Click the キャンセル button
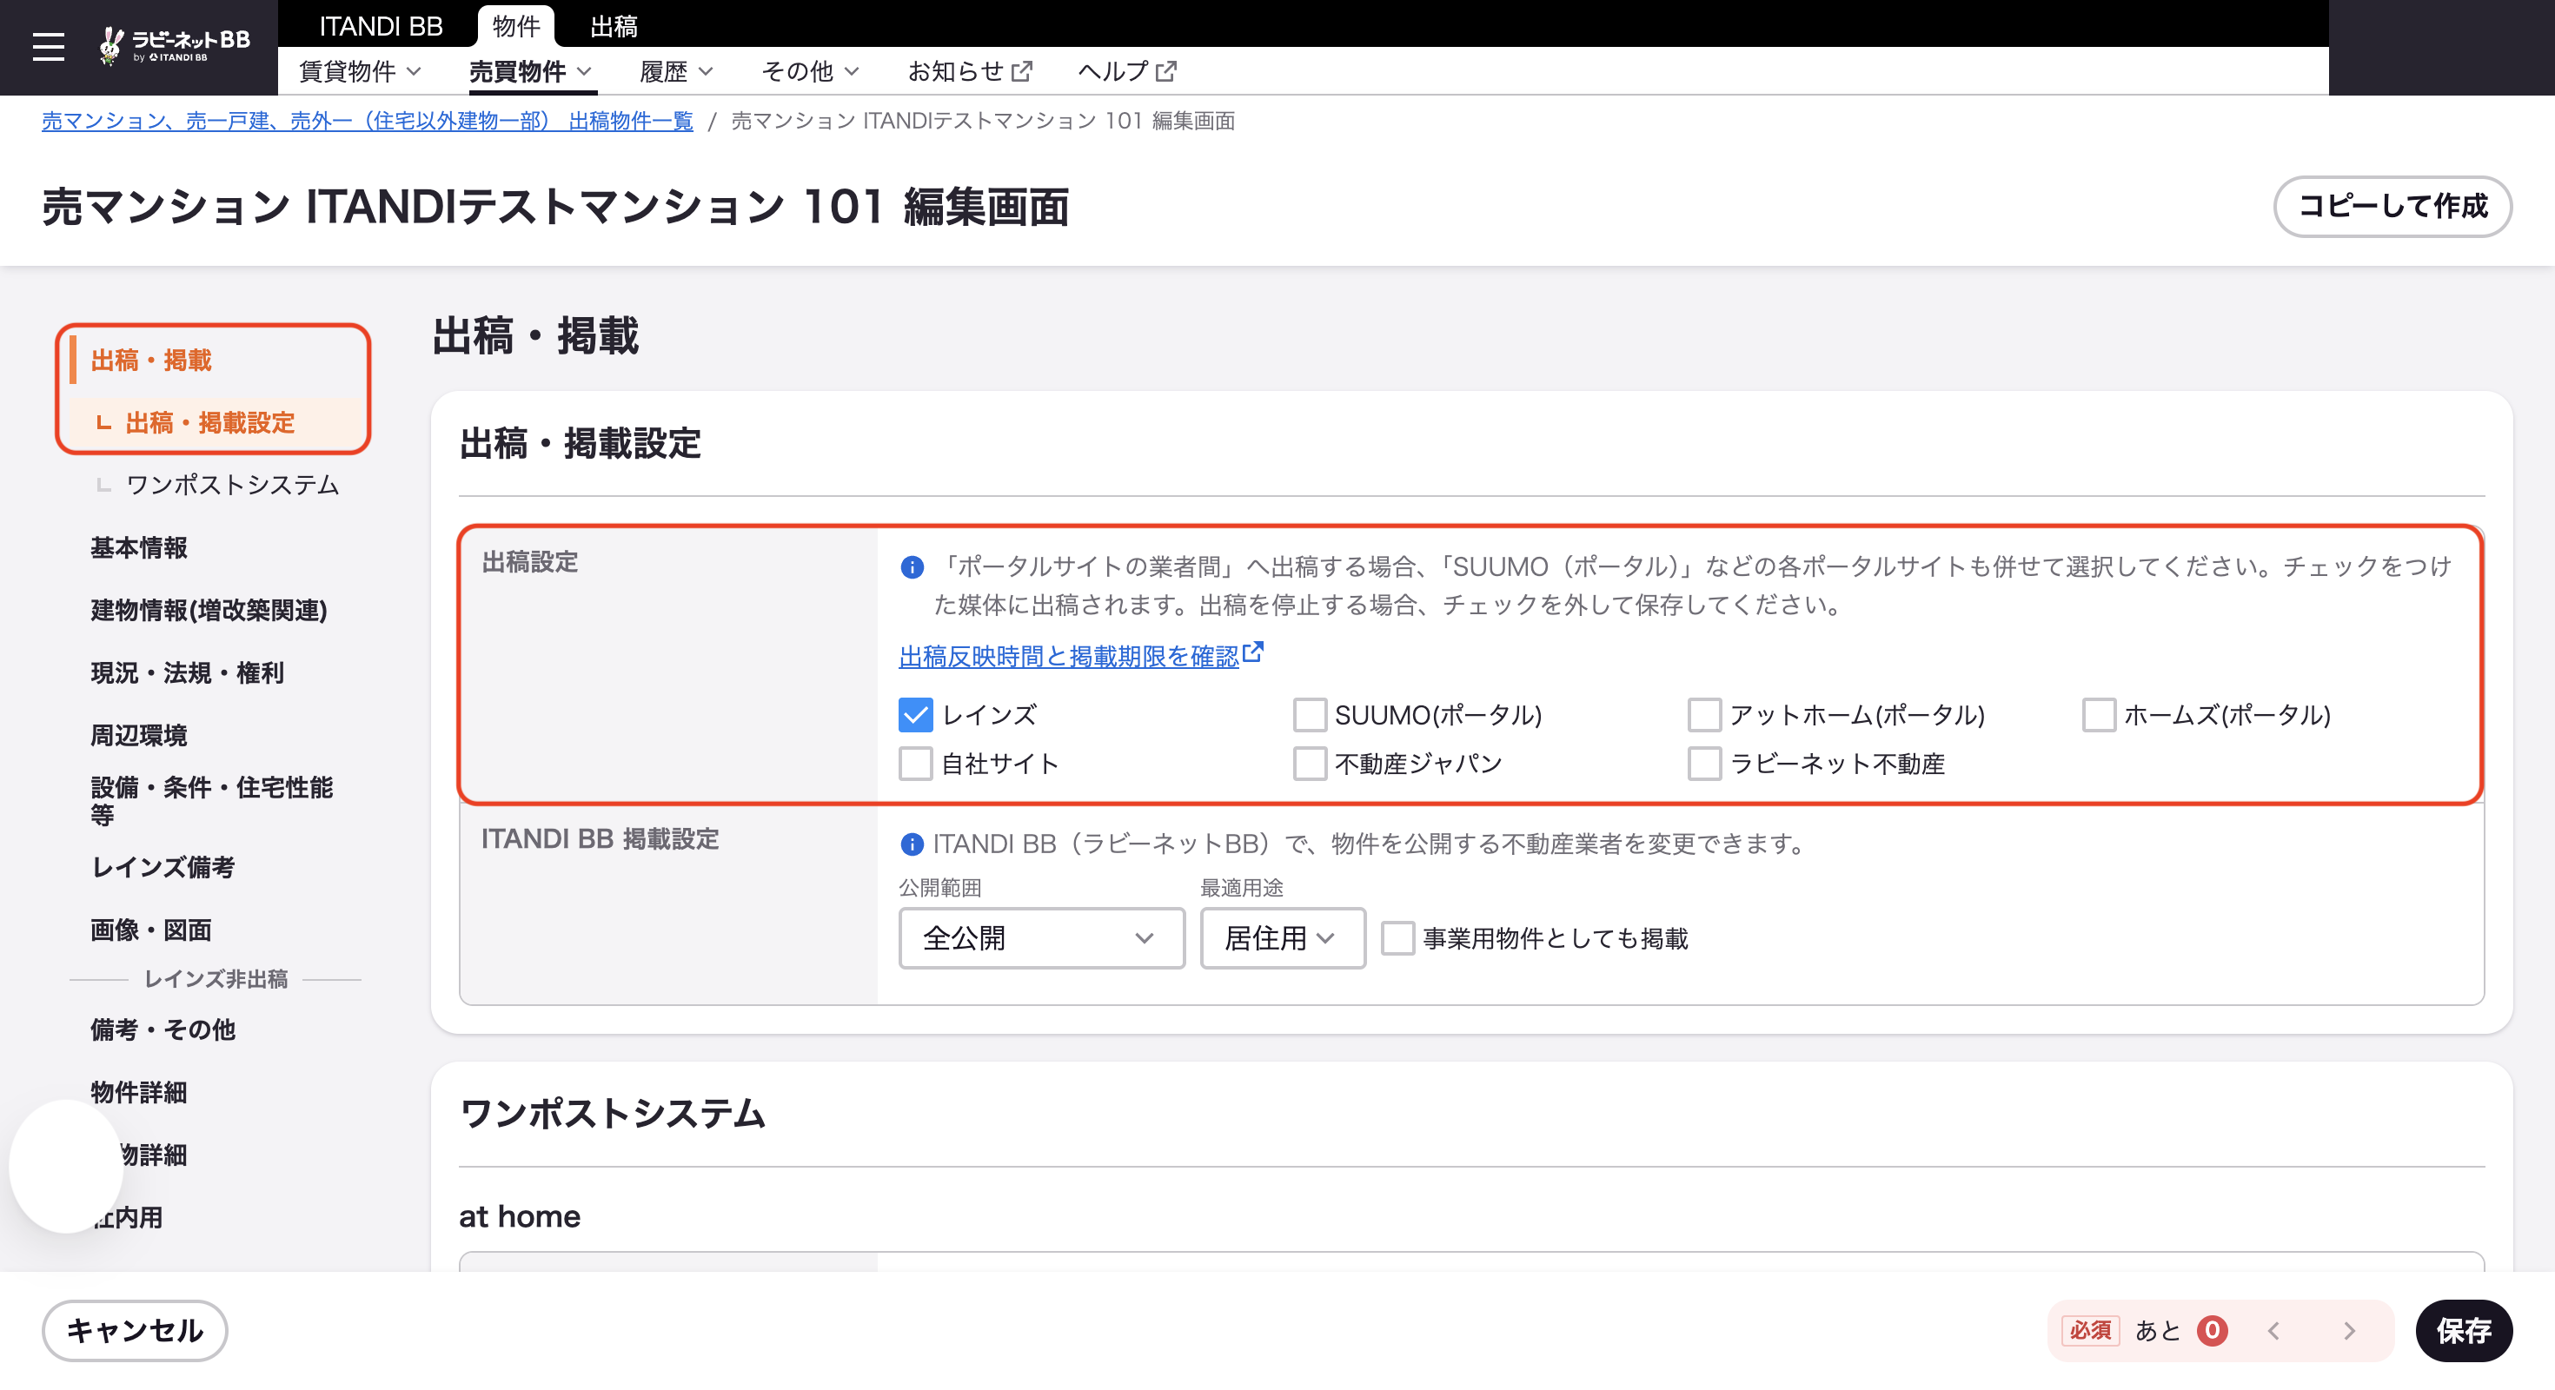2555x1390 pixels. click(x=135, y=1331)
